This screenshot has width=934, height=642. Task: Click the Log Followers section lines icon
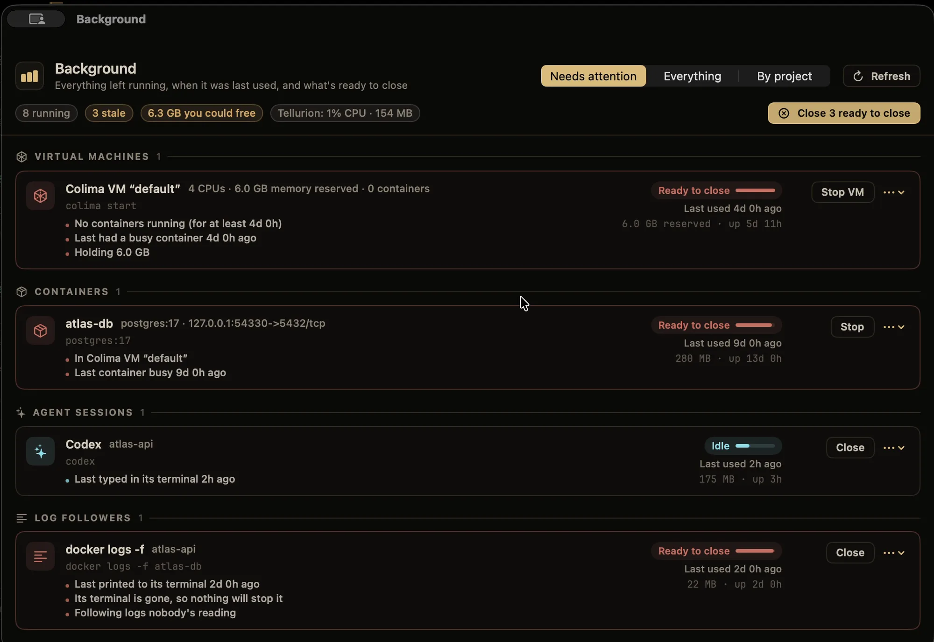tap(21, 518)
